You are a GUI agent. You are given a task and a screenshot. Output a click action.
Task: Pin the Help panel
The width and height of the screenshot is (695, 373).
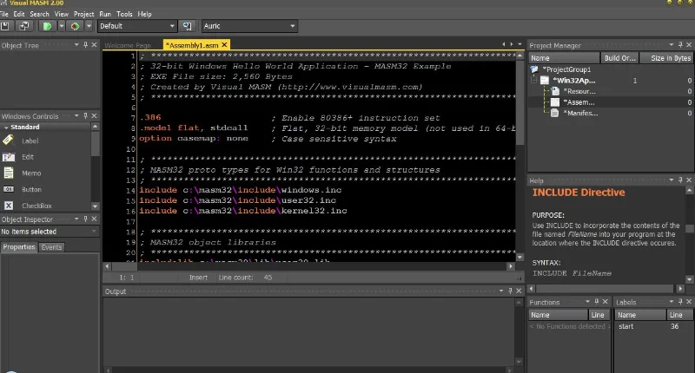pyautogui.click(x=680, y=180)
